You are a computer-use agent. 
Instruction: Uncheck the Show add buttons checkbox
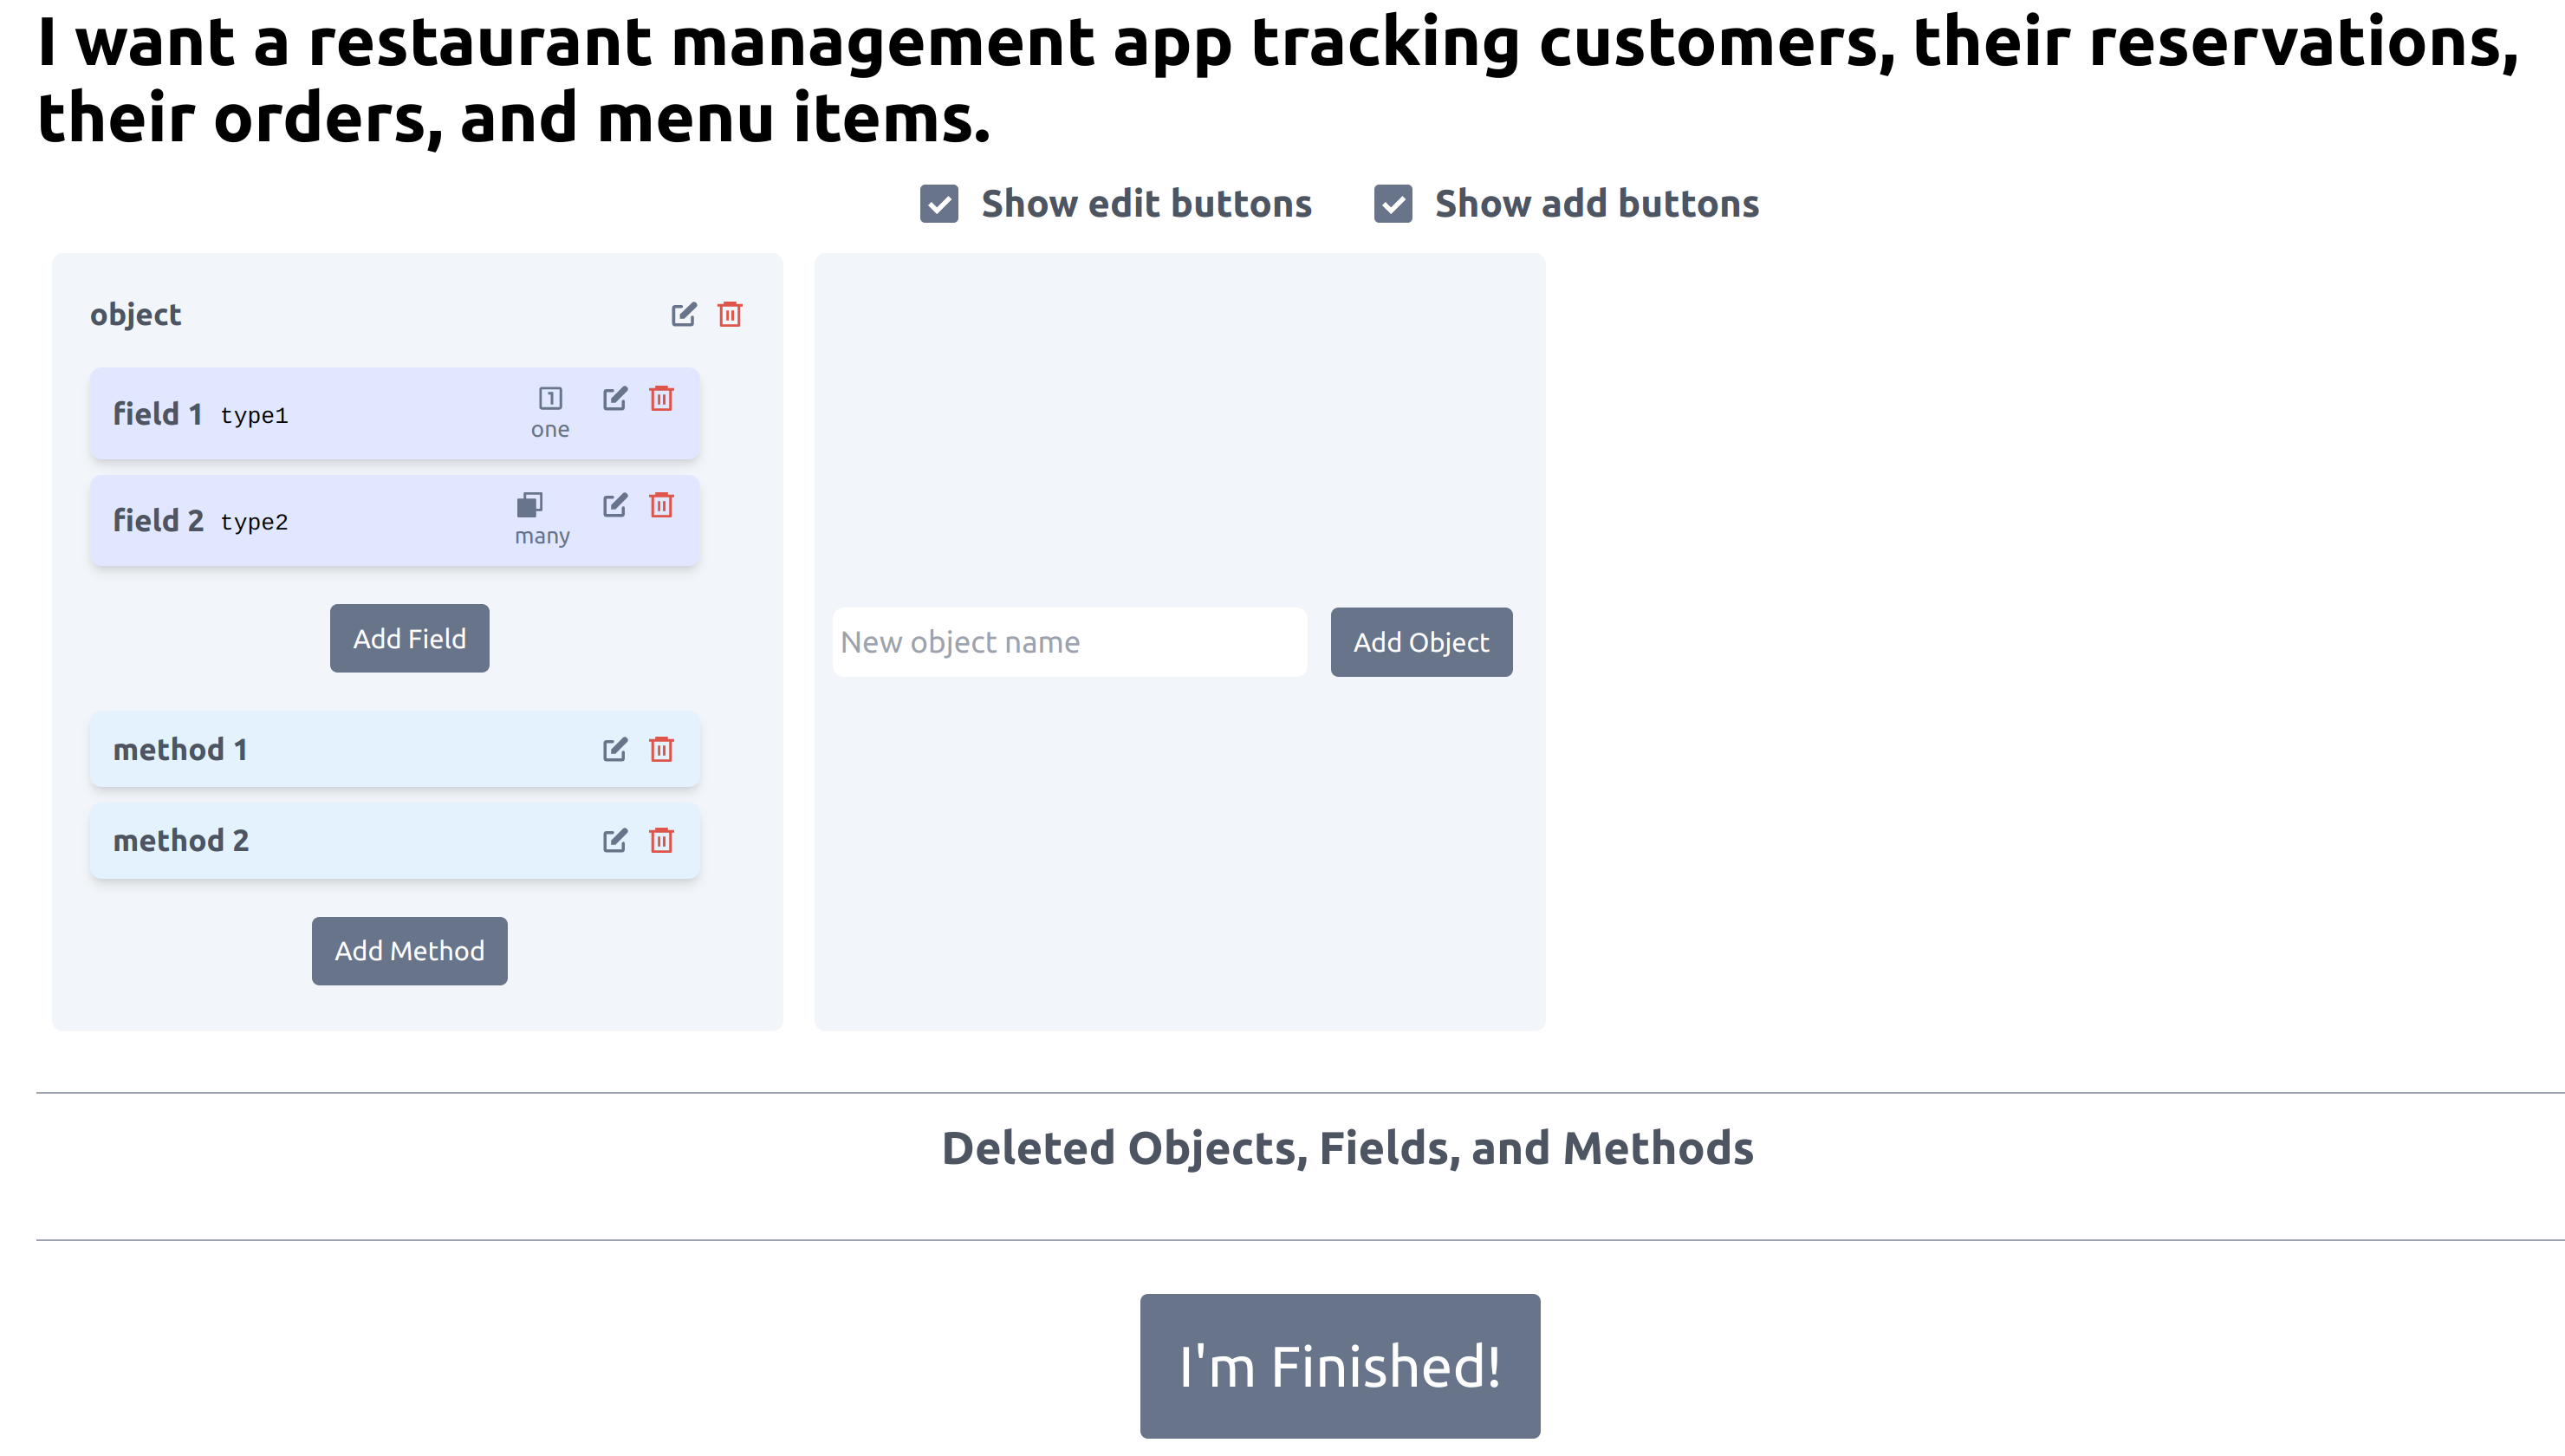(1393, 204)
